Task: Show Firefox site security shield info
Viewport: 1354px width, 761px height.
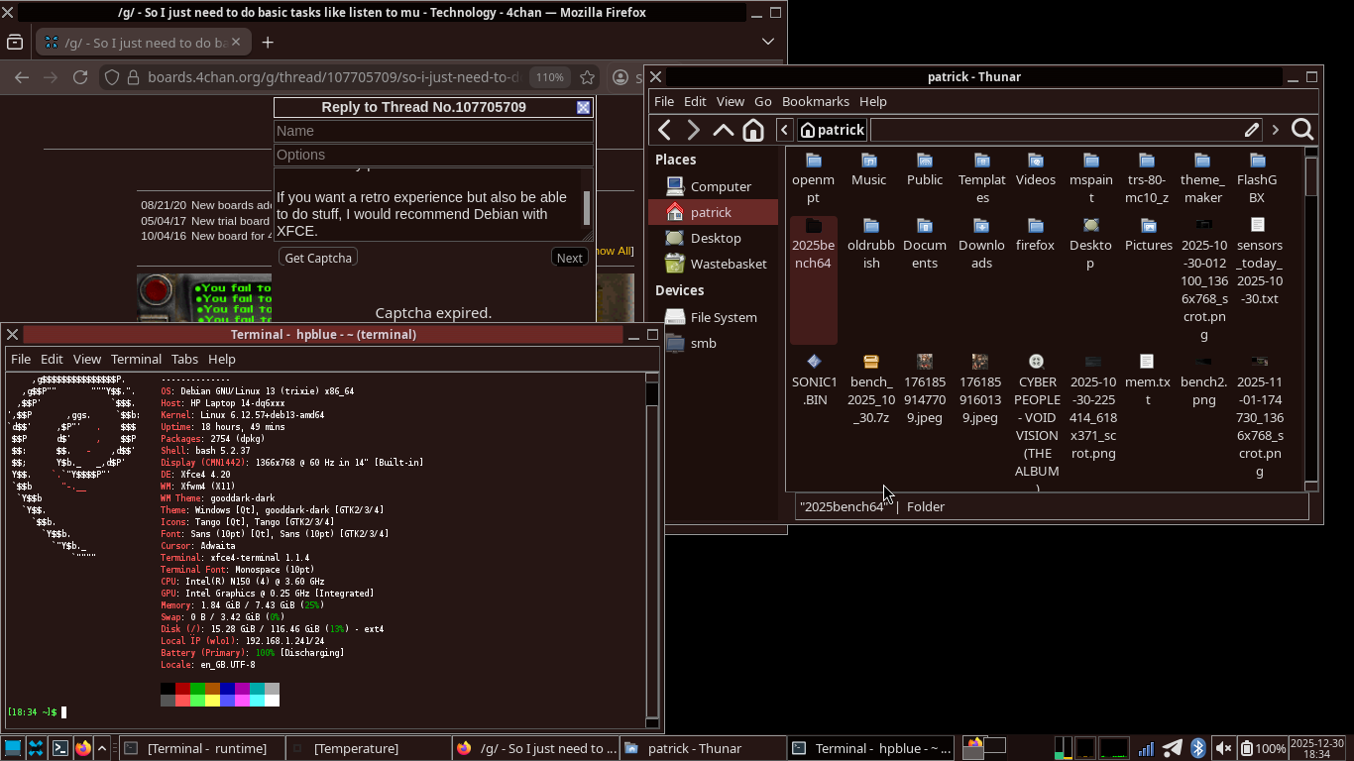Action: 112,77
